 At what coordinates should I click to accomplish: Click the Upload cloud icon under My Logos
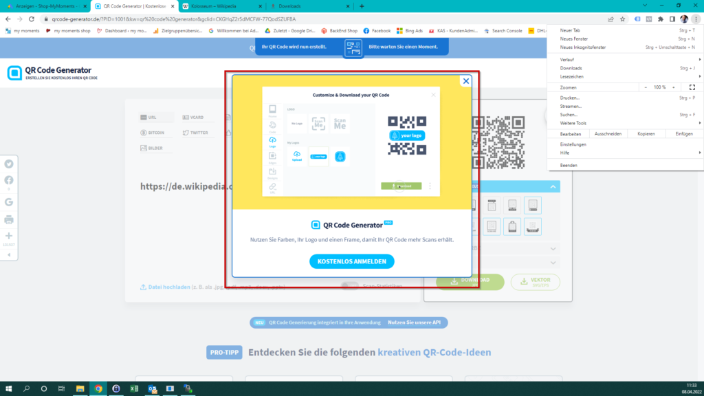tap(297, 155)
